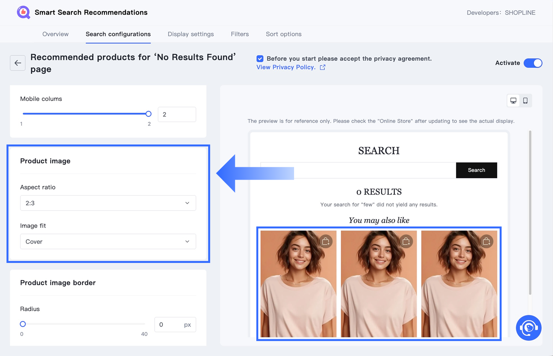Click the Smart Search Recommendations app logo
The image size is (553, 356).
(23, 12)
